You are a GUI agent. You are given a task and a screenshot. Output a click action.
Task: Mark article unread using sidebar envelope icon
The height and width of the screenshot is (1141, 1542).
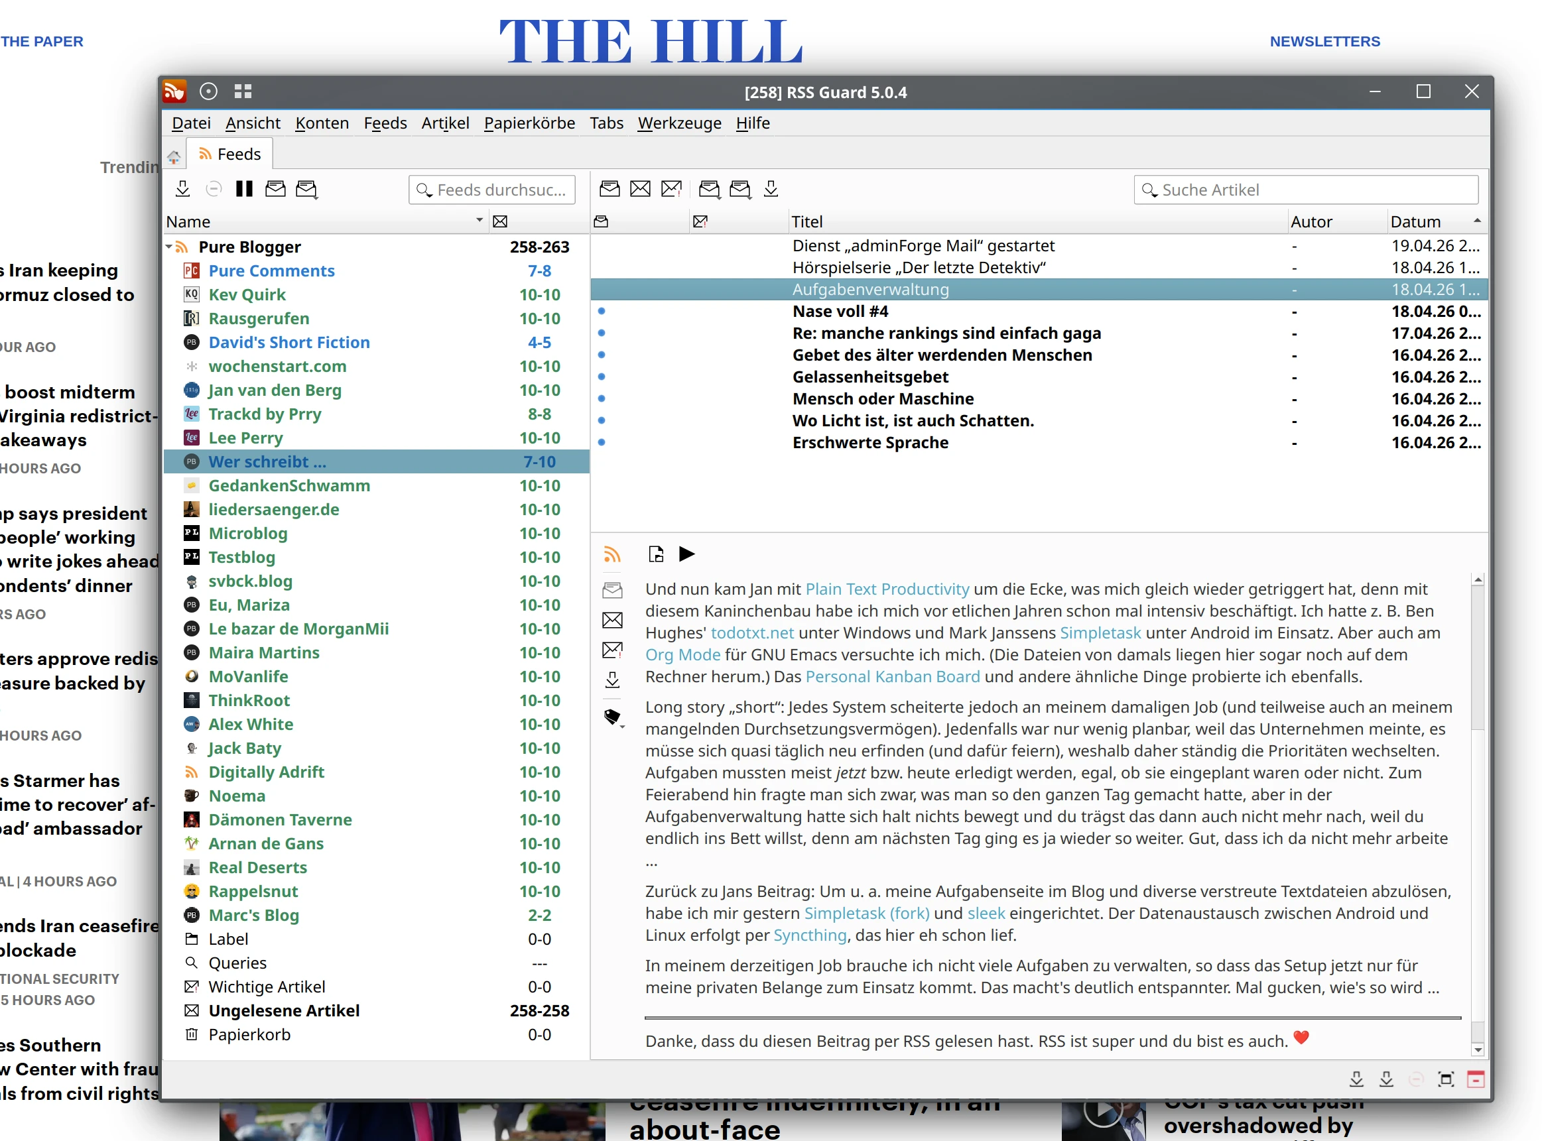coord(612,621)
